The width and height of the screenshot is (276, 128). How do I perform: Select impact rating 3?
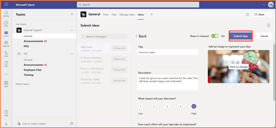tap(167, 106)
